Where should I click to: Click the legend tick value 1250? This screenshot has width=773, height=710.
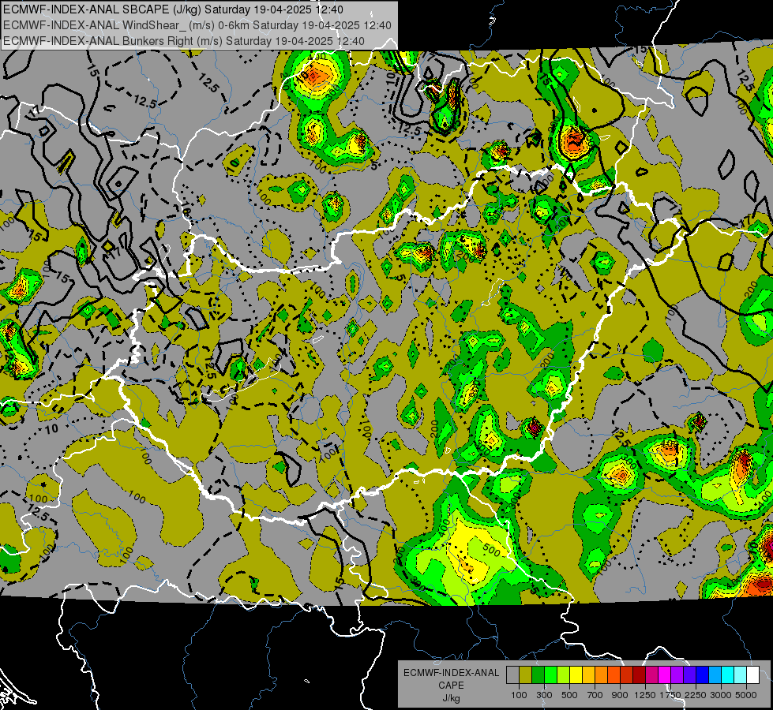(x=645, y=695)
